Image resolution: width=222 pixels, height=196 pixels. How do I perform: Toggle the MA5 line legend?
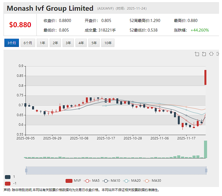pyautogui.click(x=92, y=181)
